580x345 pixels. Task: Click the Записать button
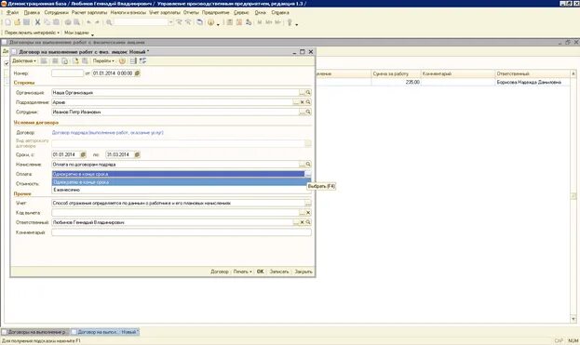pos(279,272)
